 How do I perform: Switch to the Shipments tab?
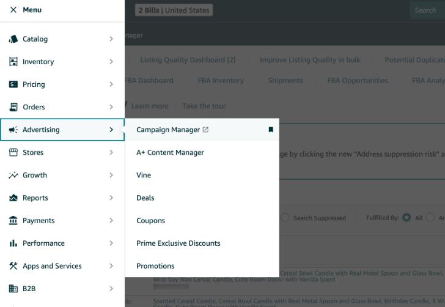click(x=285, y=81)
